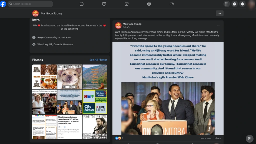Viewport: 256px width, 144px height.
Task: Follow the See All Photos link
Action: 98,60
